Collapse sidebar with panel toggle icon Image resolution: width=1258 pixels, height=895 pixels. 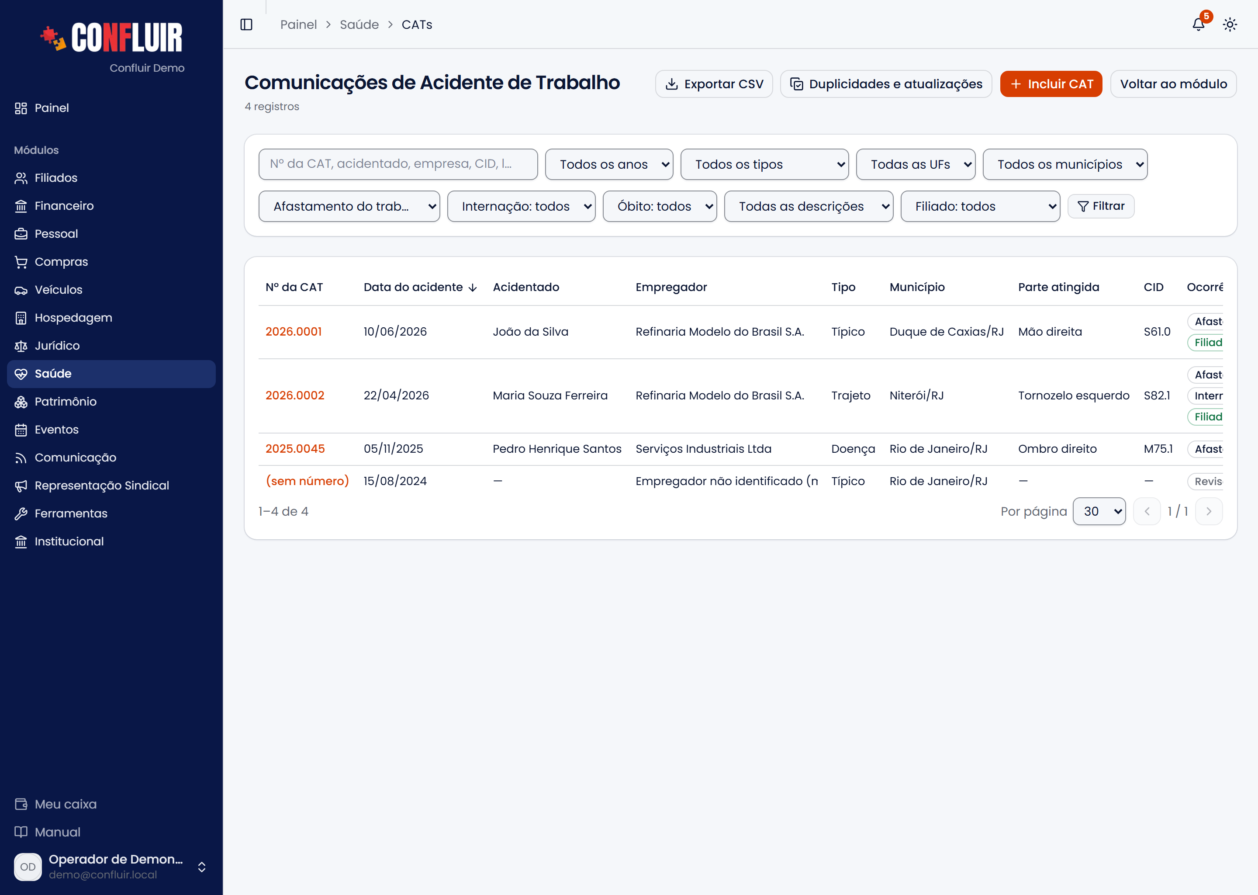pos(246,24)
